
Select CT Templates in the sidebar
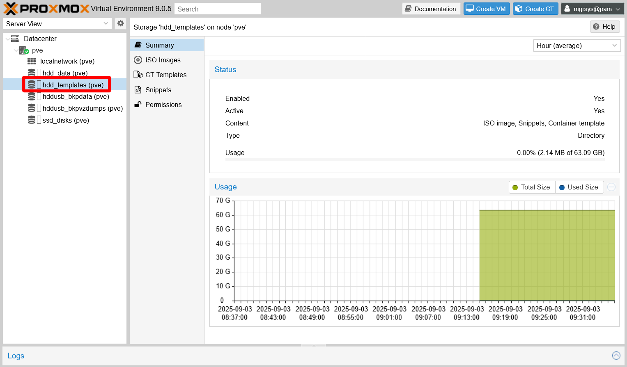point(165,75)
